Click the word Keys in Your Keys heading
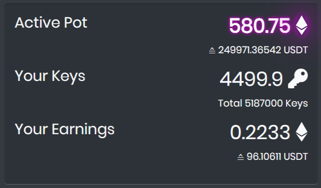This screenshot has height=188, width=321. (69, 76)
